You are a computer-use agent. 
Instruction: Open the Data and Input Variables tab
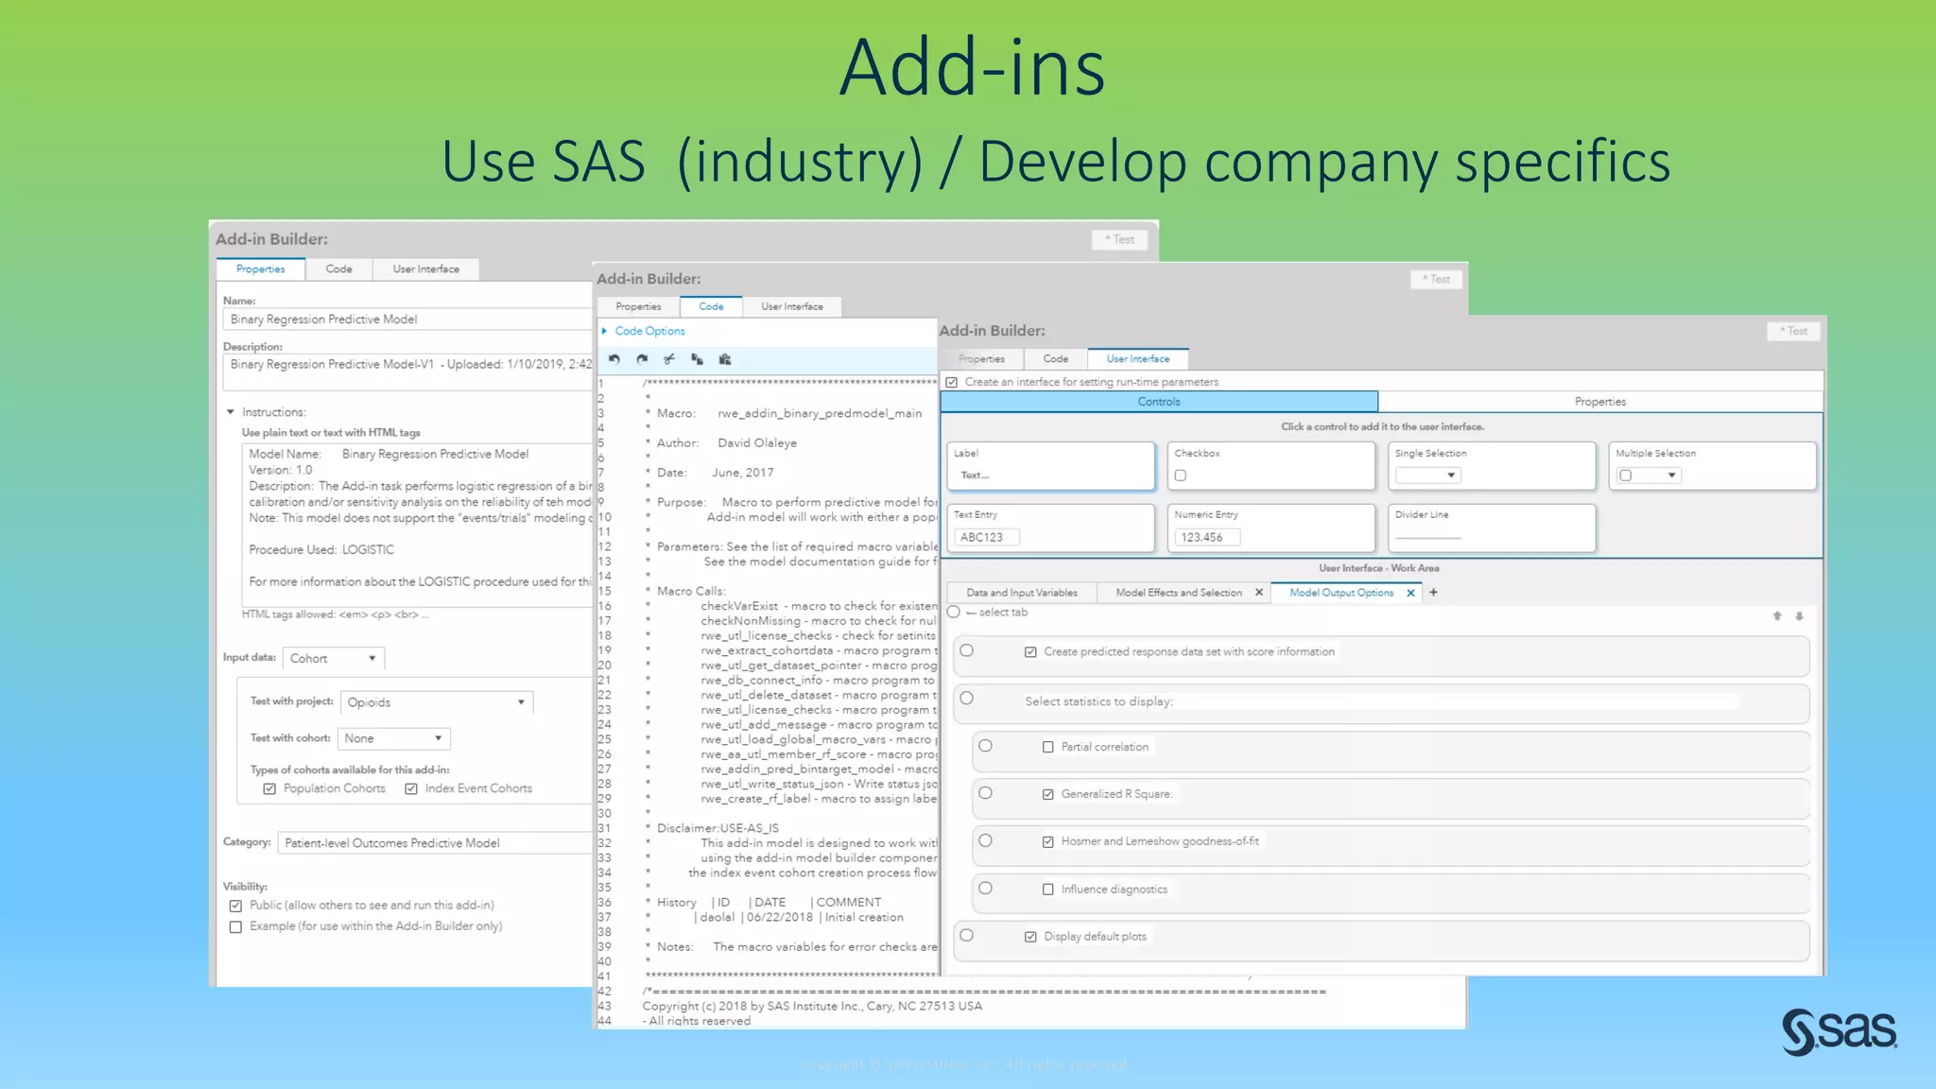click(x=1022, y=593)
